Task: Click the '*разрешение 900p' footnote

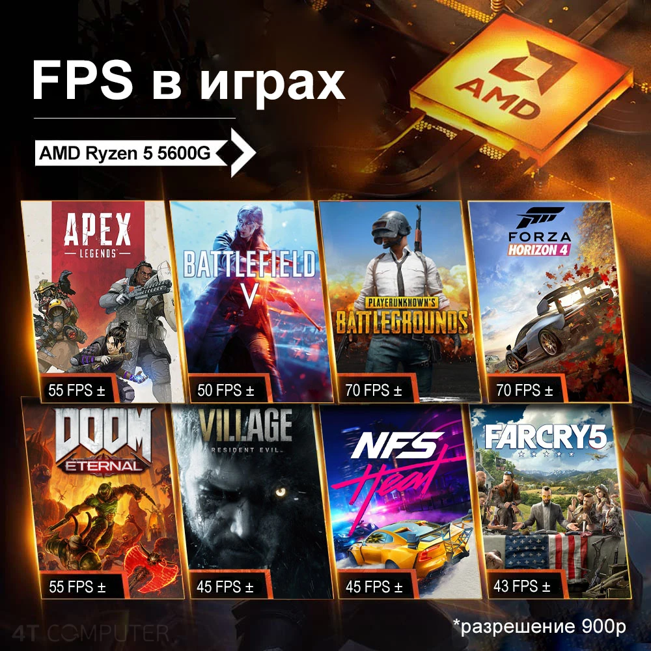Action: click(x=539, y=626)
